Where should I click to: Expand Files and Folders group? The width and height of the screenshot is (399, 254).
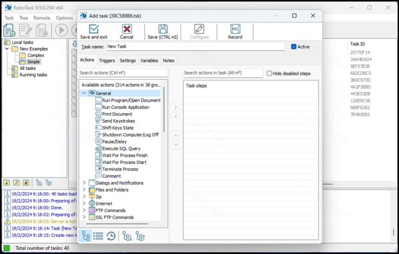[84, 190]
